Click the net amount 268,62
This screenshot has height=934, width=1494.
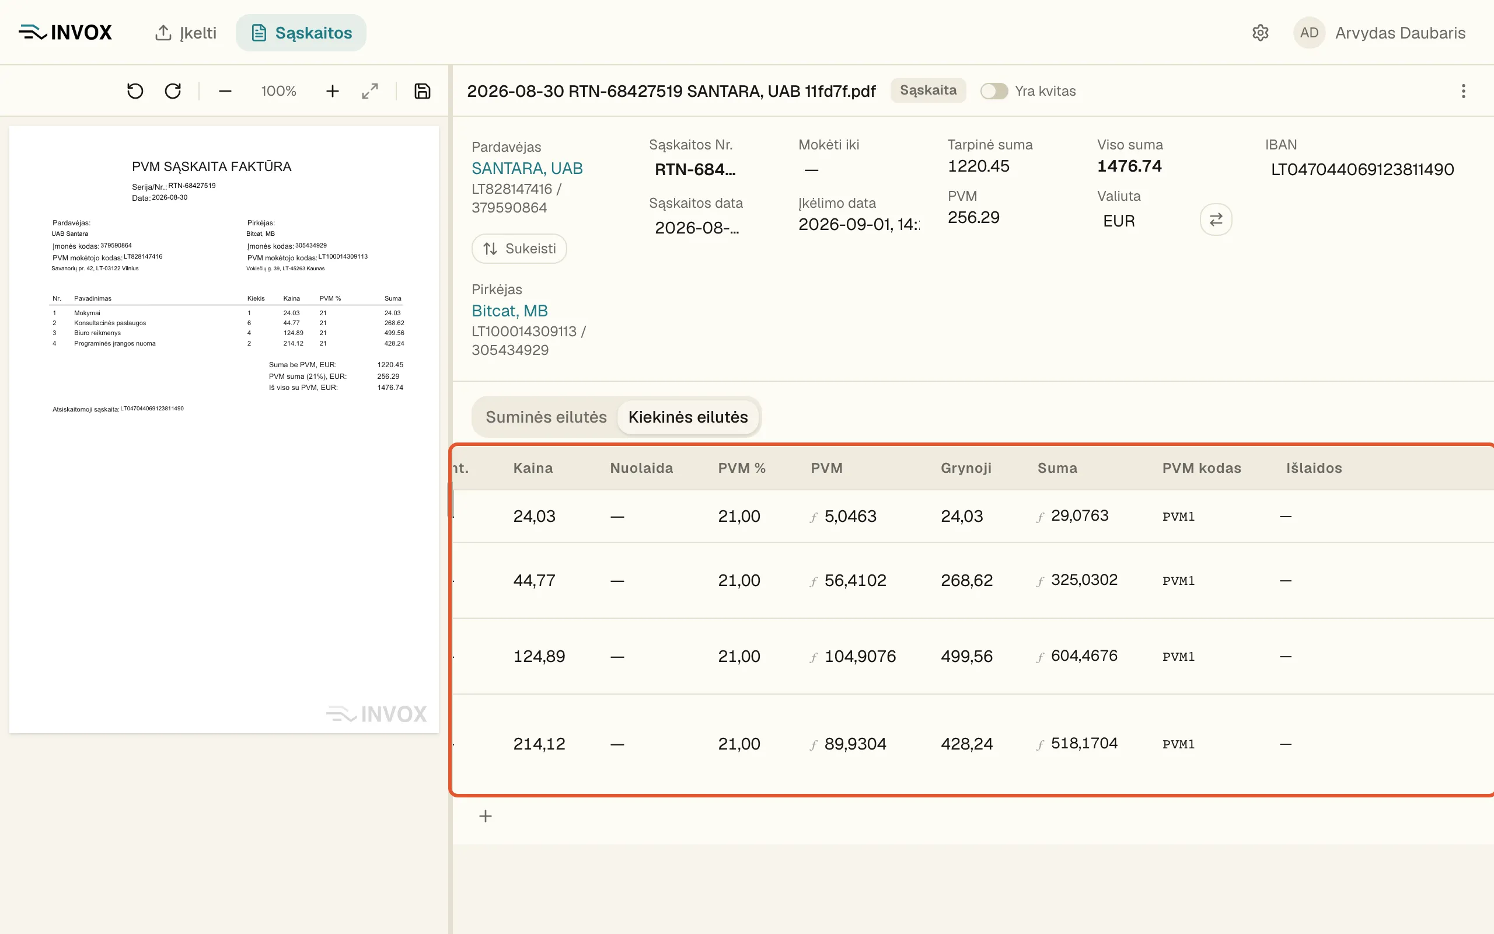click(x=967, y=581)
